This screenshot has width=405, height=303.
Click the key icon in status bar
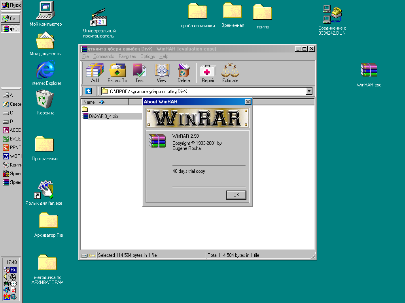coord(92,255)
